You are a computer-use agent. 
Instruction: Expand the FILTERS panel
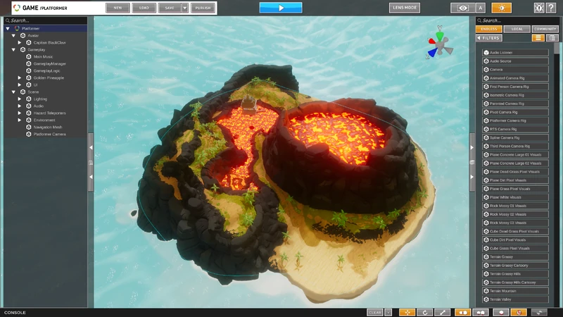pyautogui.click(x=488, y=38)
